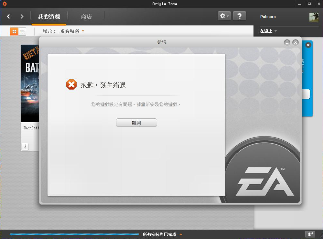The image size is (323, 239).
Task: Click the Battlefield beta game cover
Action: (30, 83)
